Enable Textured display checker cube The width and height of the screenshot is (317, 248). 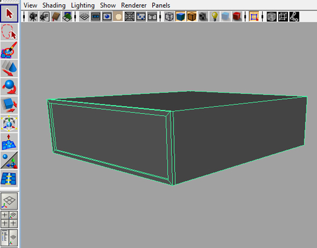tap(203, 16)
